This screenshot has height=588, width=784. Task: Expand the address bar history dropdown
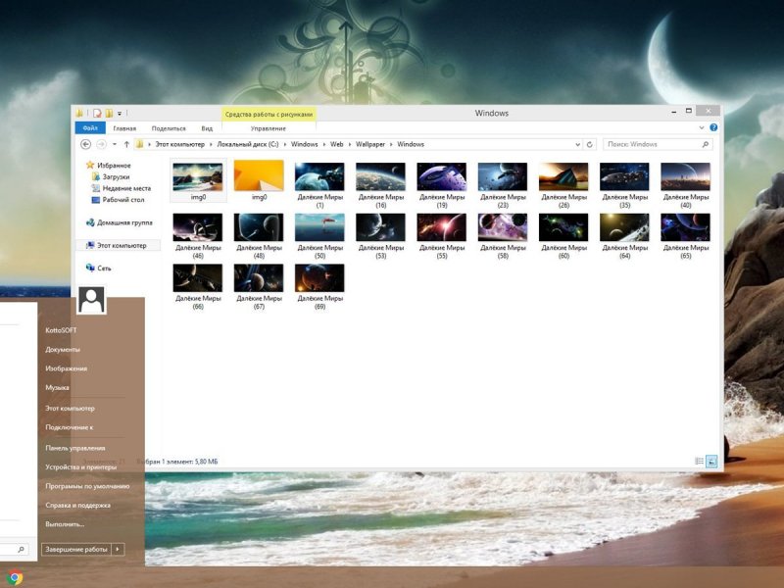pos(577,144)
